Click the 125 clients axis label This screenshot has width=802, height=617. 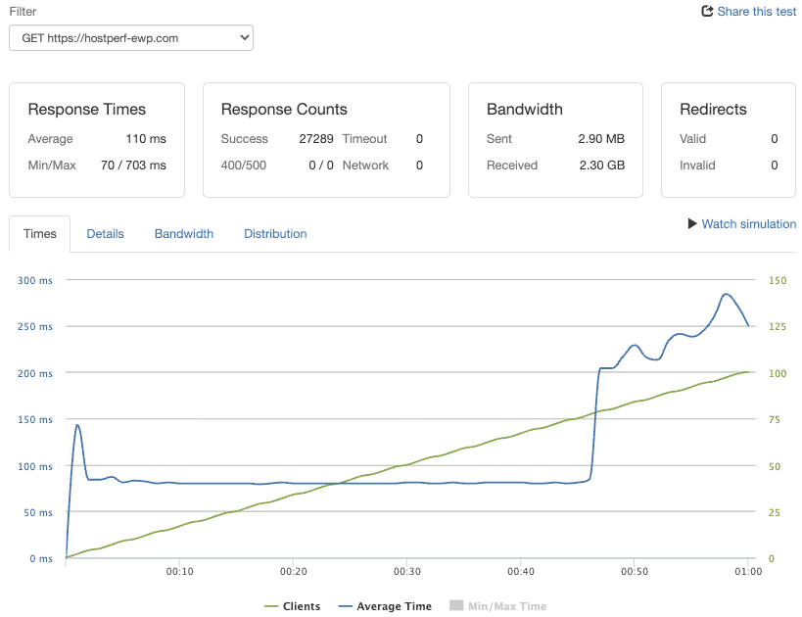pyautogui.click(x=778, y=326)
